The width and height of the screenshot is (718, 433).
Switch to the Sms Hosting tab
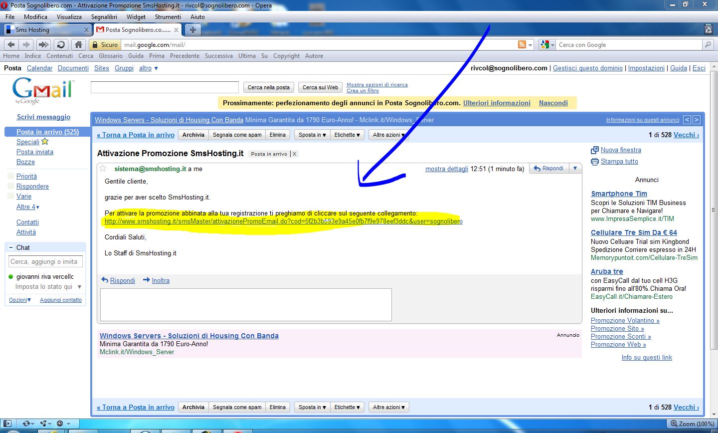tap(47, 30)
